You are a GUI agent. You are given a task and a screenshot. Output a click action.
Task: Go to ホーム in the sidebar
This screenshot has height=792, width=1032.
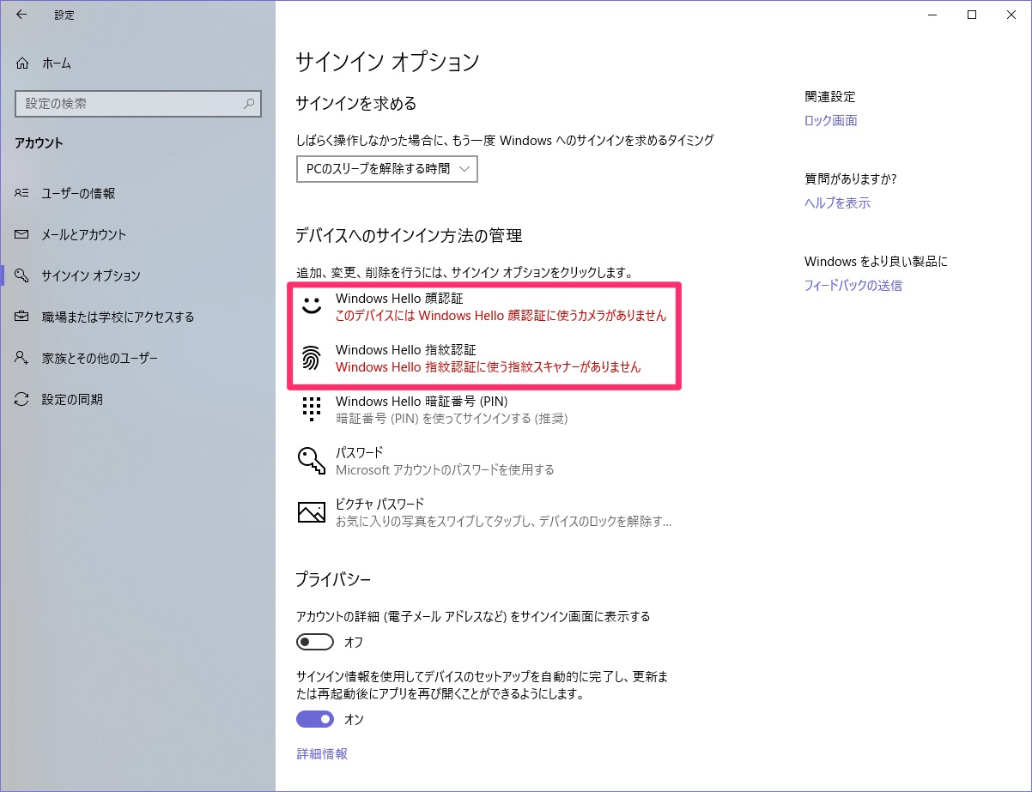pos(137,63)
